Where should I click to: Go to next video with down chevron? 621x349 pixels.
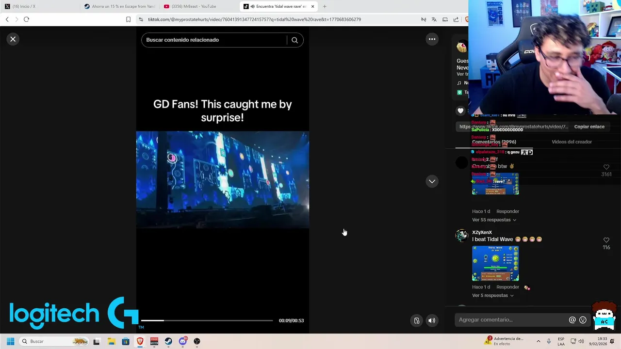pyautogui.click(x=432, y=181)
